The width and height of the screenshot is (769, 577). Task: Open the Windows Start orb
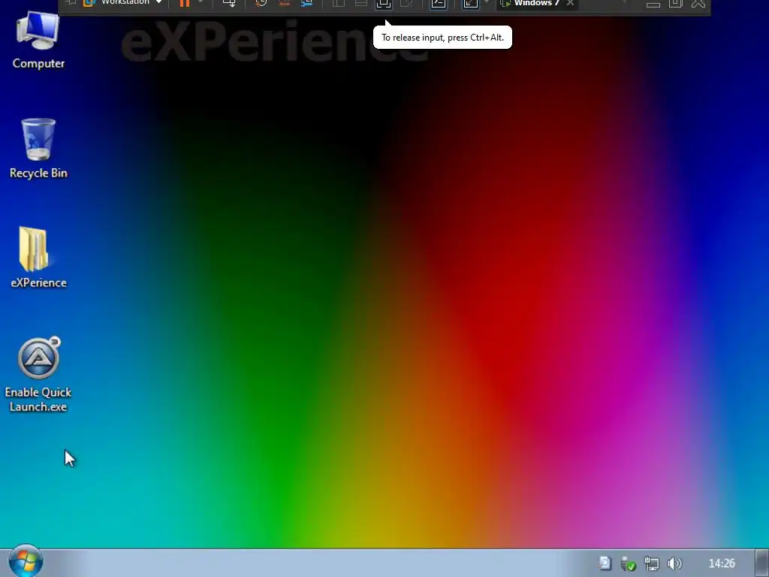pyautogui.click(x=26, y=560)
